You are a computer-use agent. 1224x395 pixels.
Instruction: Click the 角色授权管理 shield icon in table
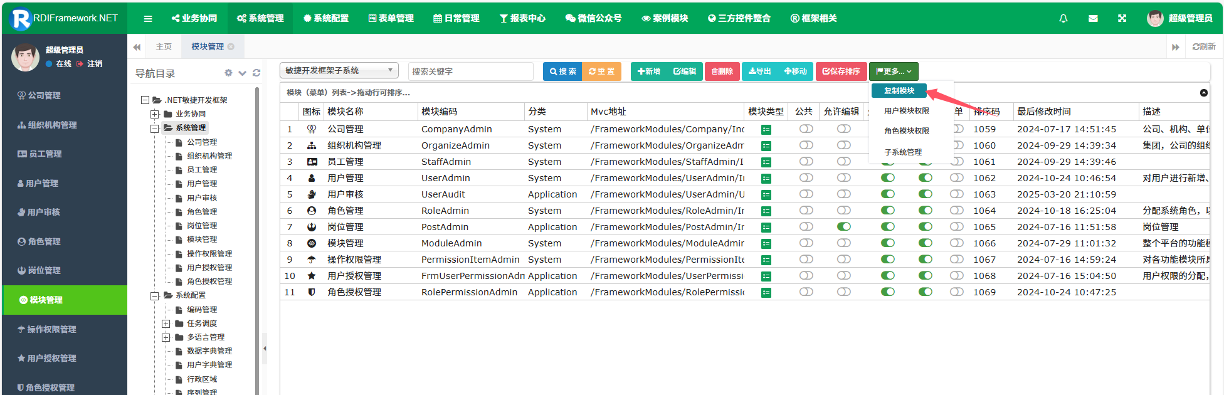click(x=312, y=292)
